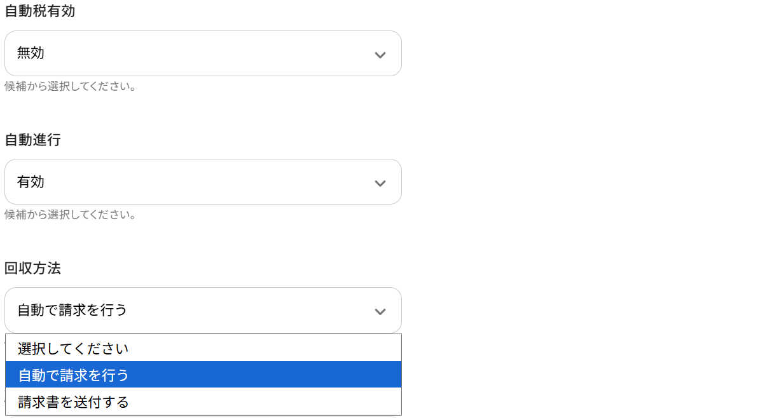The width and height of the screenshot is (765, 418).
Task: Pick 請求書を送付する from the list
Action: [x=73, y=401]
